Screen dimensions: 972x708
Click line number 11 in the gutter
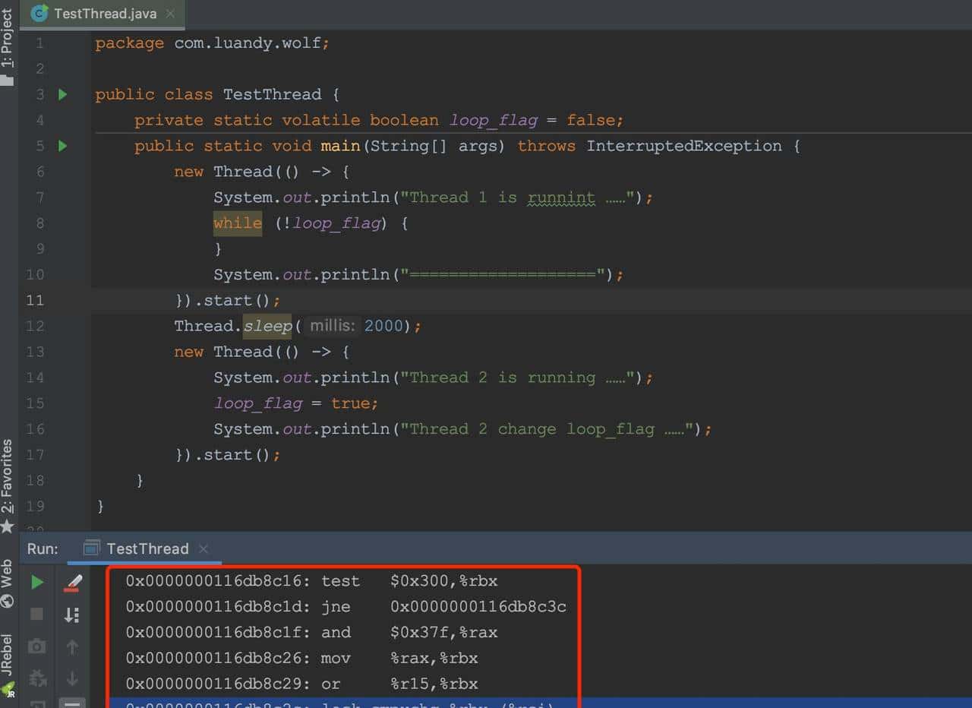[35, 300]
